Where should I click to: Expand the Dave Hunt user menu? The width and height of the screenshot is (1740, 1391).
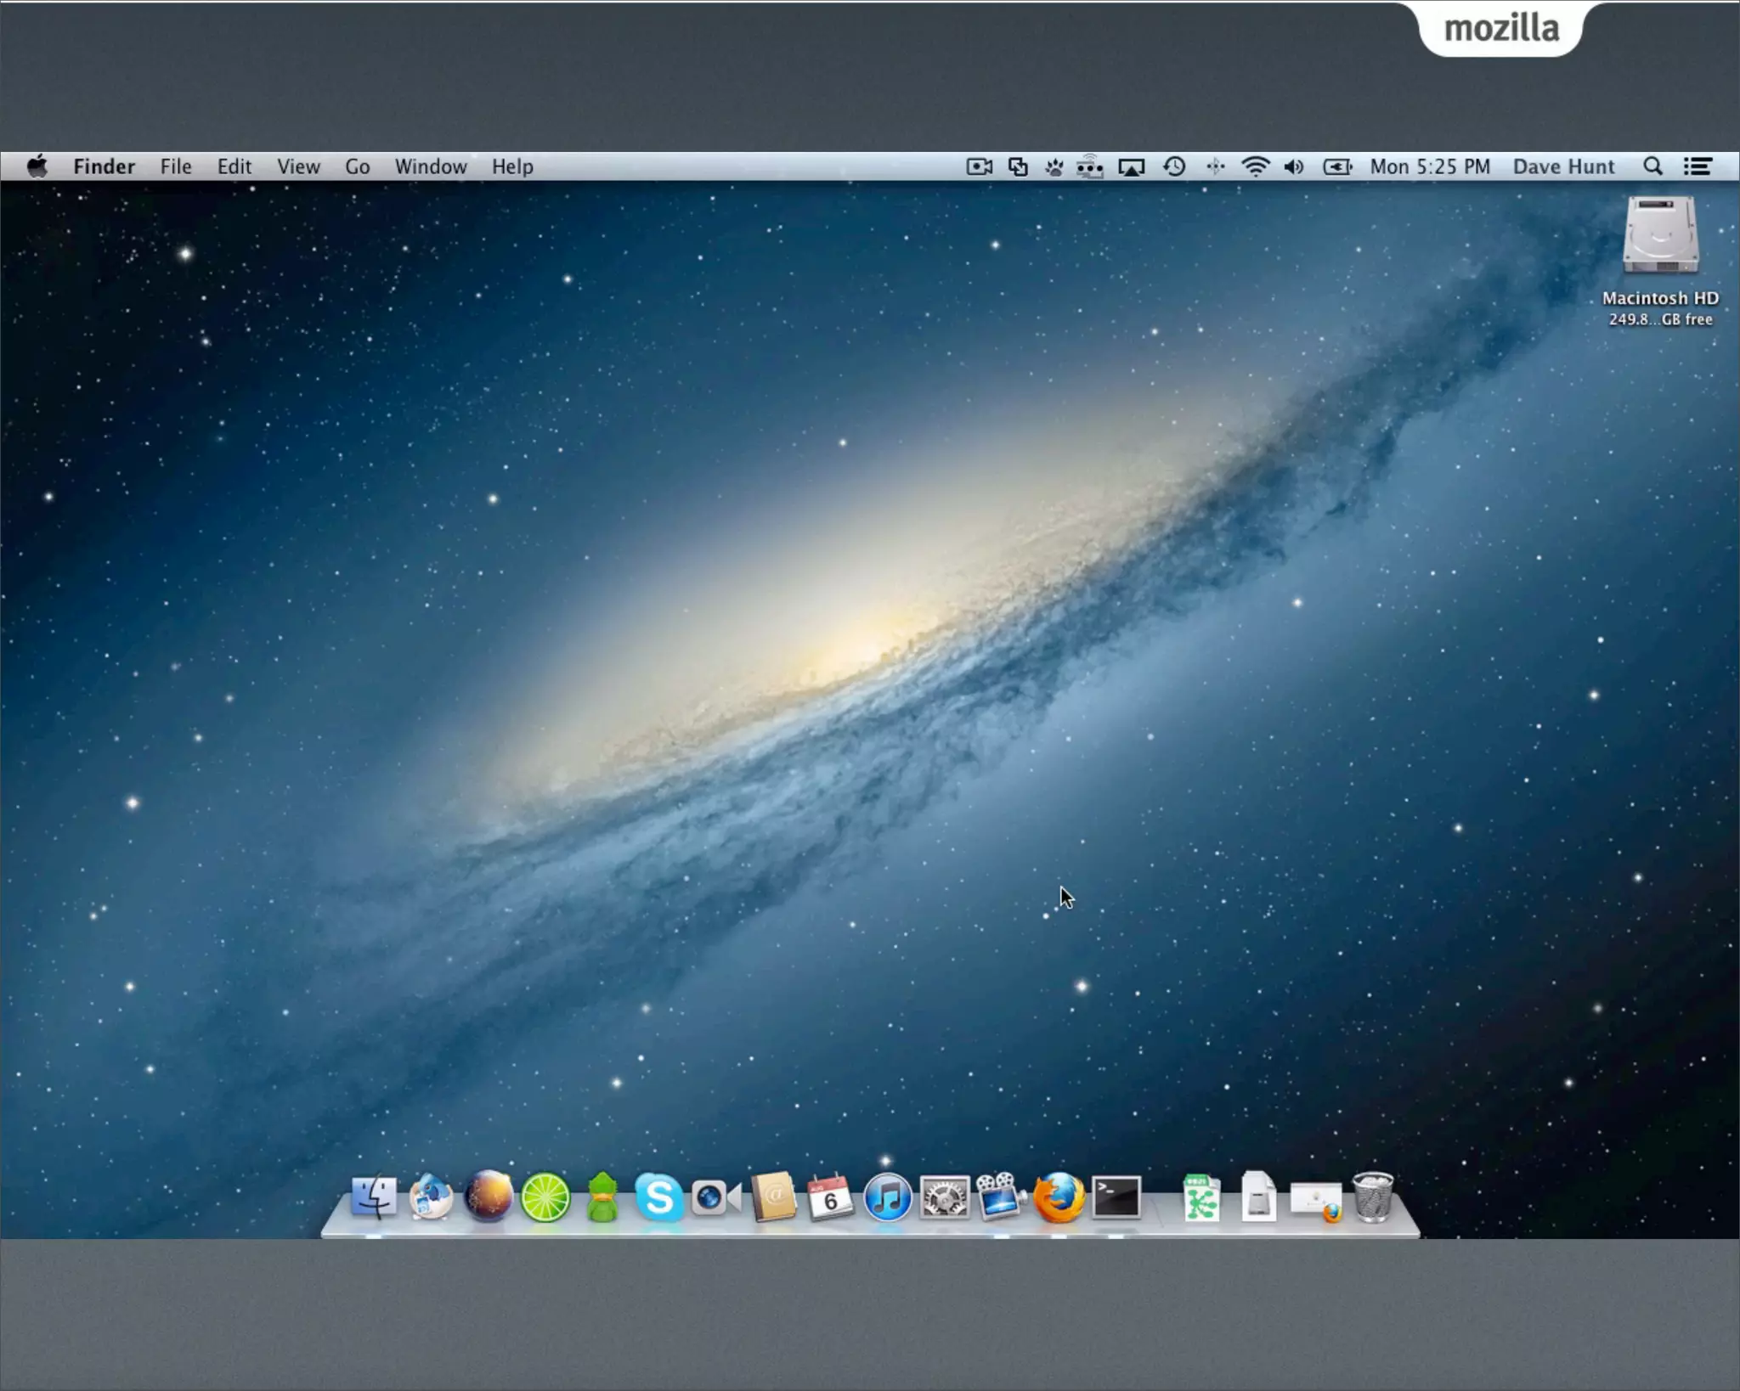(1562, 166)
